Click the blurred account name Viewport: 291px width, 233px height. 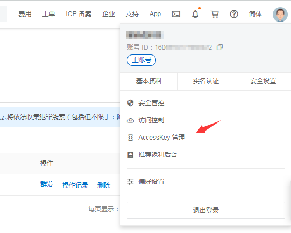click(145, 36)
